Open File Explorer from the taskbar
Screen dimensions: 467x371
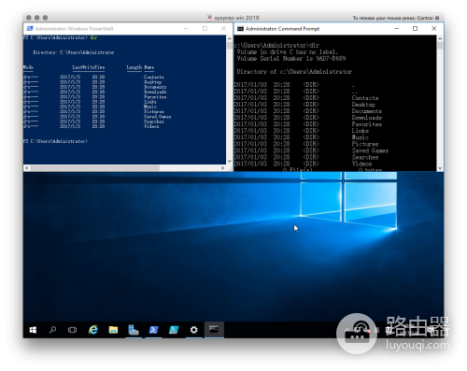tap(113, 330)
